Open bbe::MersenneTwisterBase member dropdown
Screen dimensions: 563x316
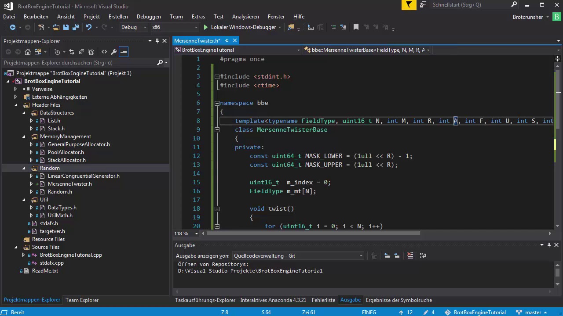[x=368, y=50]
